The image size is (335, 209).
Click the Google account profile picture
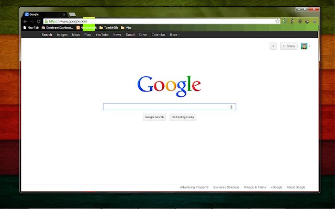(304, 46)
